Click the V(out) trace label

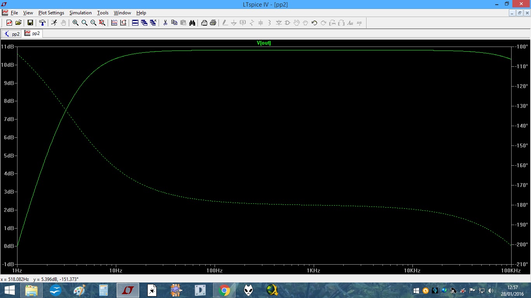pos(264,43)
